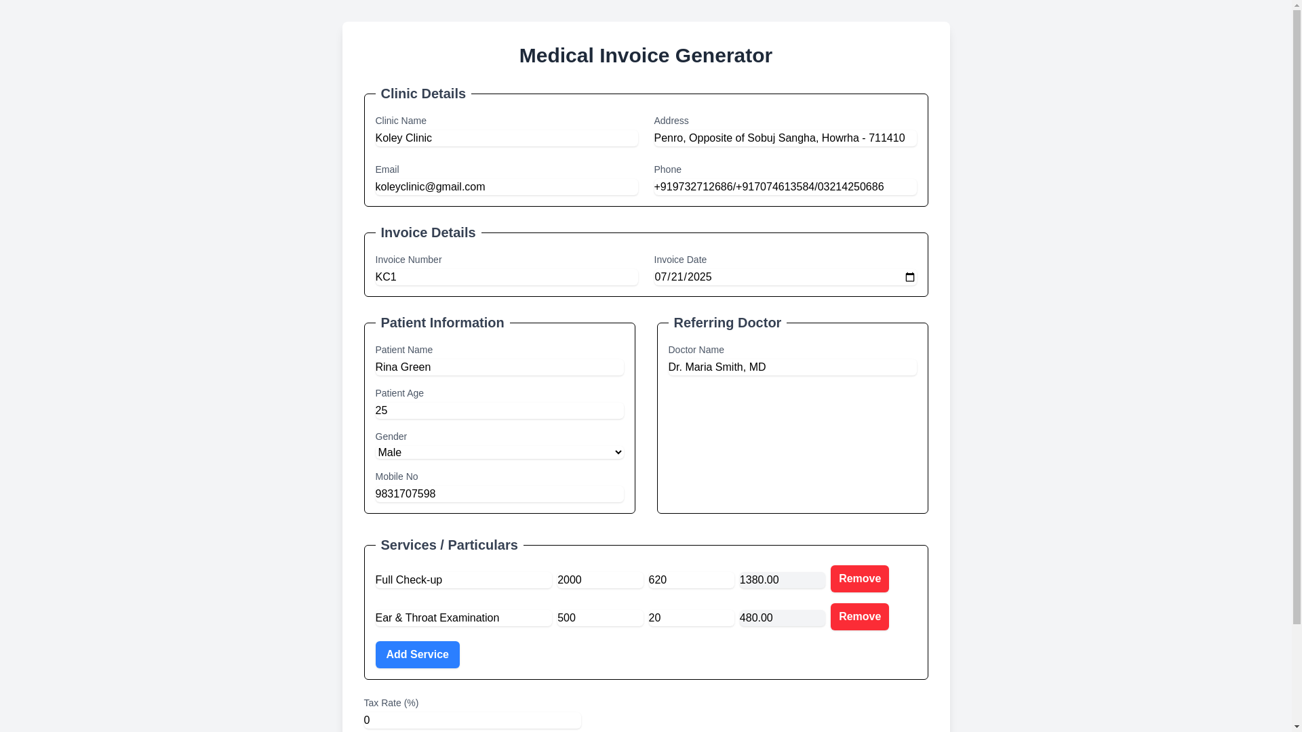Click the Medical Invoice Generator heading
Image resolution: width=1302 pixels, height=732 pixels.
(x=646, y=56)
